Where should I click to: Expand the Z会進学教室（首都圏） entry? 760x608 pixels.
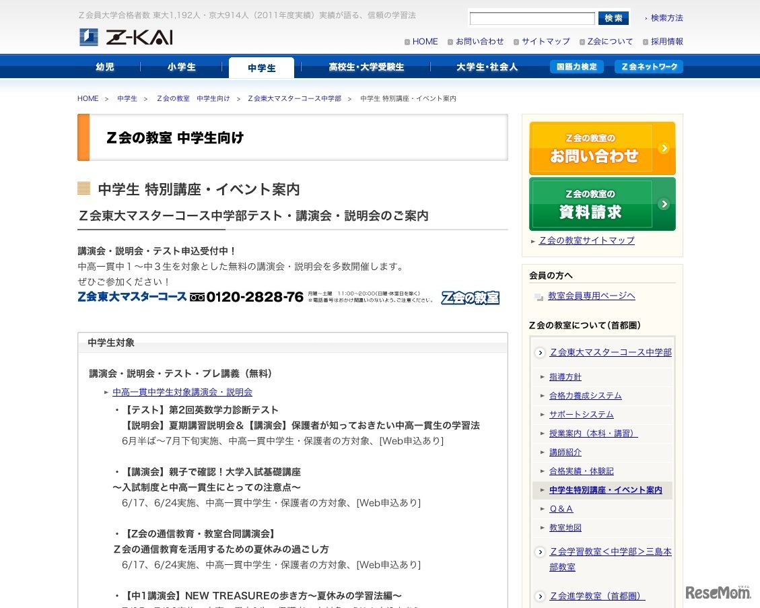point(541,596)
